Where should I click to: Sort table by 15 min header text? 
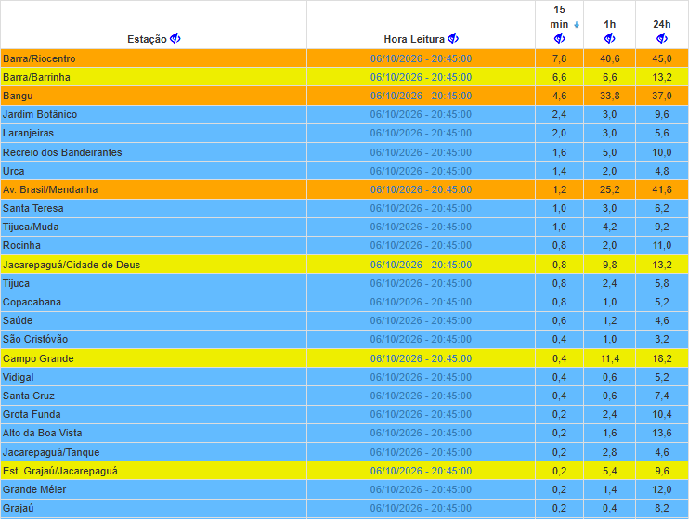(x=559, y=17)
